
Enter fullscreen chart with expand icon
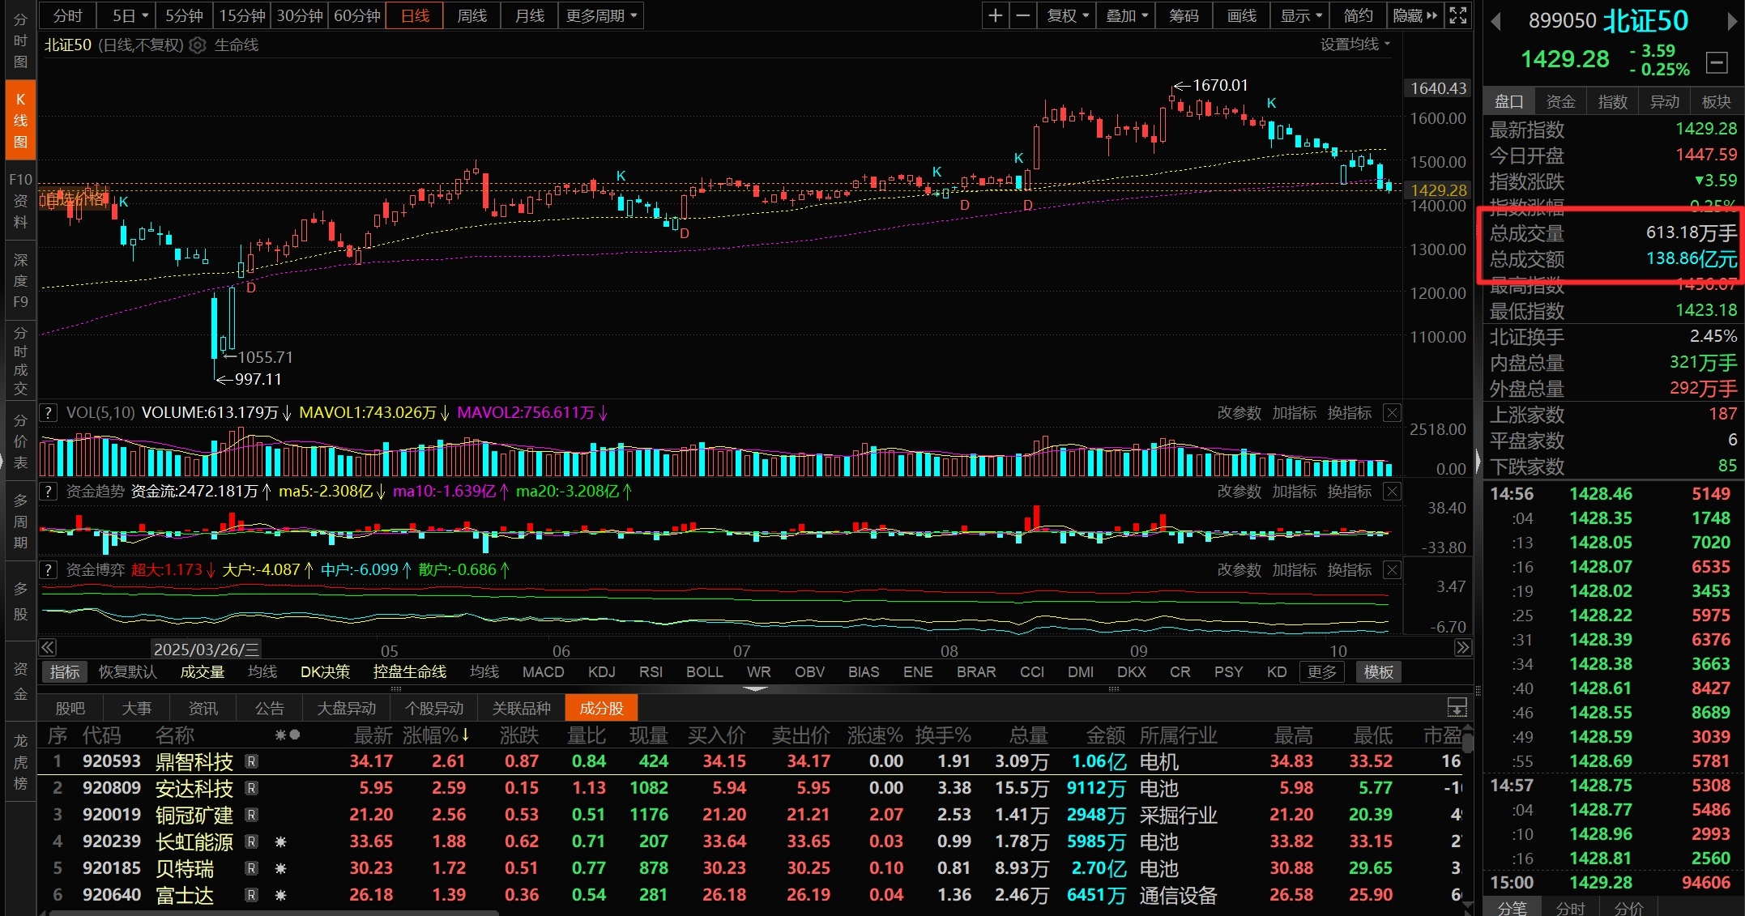click(1457, 15)
